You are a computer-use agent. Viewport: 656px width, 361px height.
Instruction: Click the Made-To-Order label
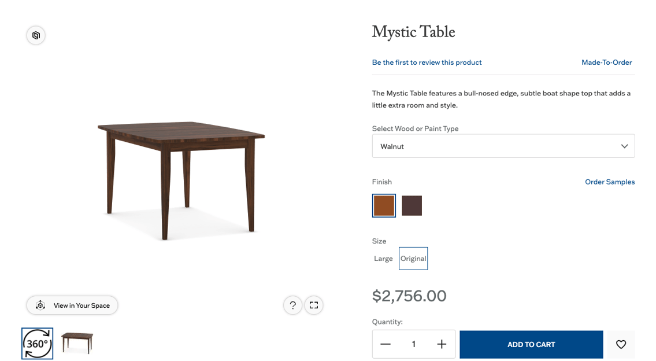click(606, 62)
